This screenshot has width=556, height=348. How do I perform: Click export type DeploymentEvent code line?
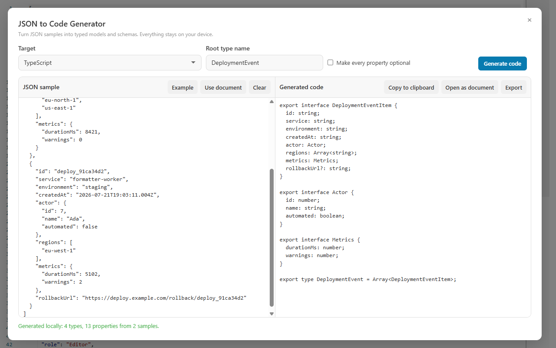368,279
